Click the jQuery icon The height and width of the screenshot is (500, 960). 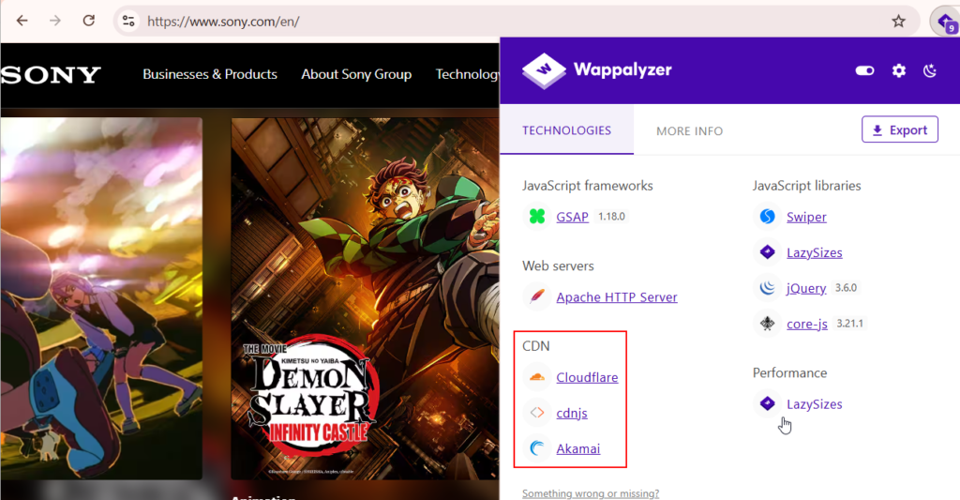click(767, 287)
